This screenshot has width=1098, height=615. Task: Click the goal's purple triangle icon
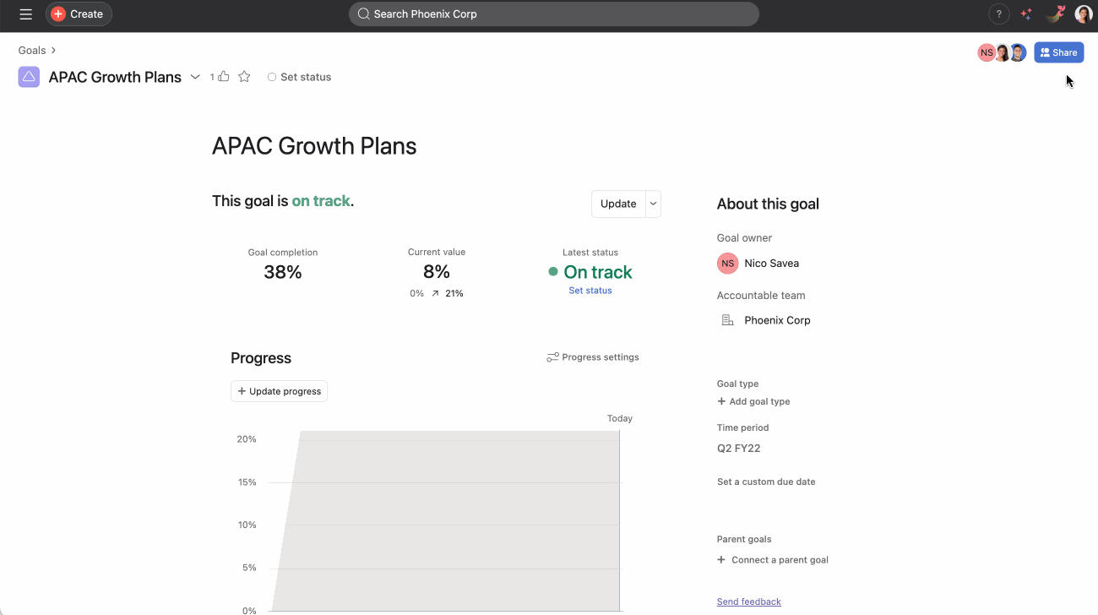point(28,76)
